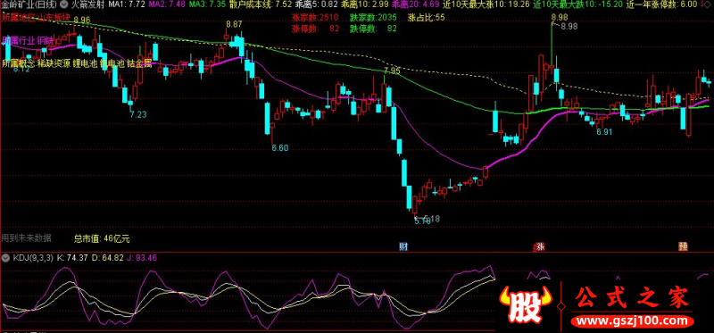Click the 火箭发射 indicator name
Screen dimensions: 714x333
point(86,4)
